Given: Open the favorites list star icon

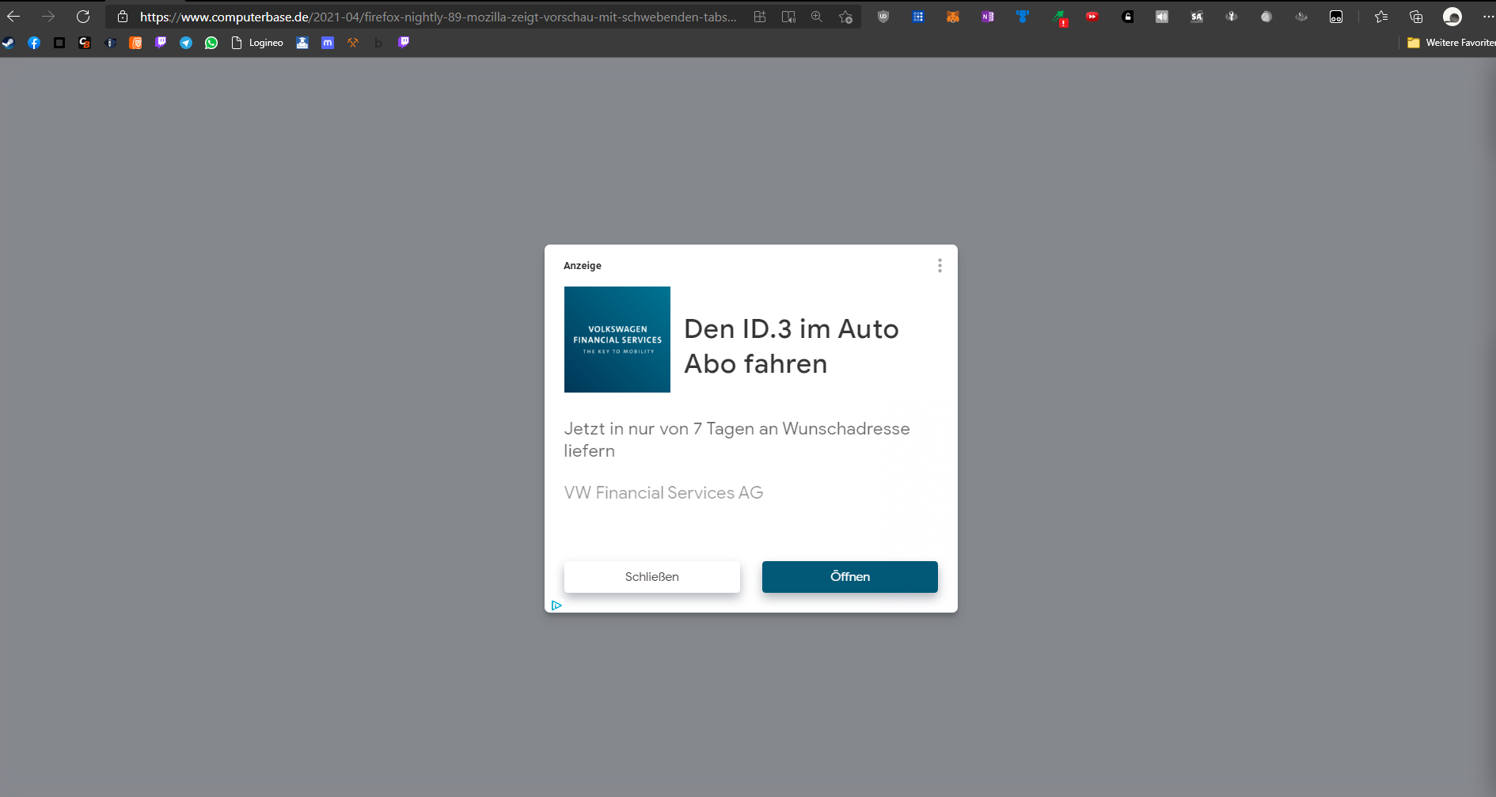Looking at the screenshot, I should (x=1381, y=17).
